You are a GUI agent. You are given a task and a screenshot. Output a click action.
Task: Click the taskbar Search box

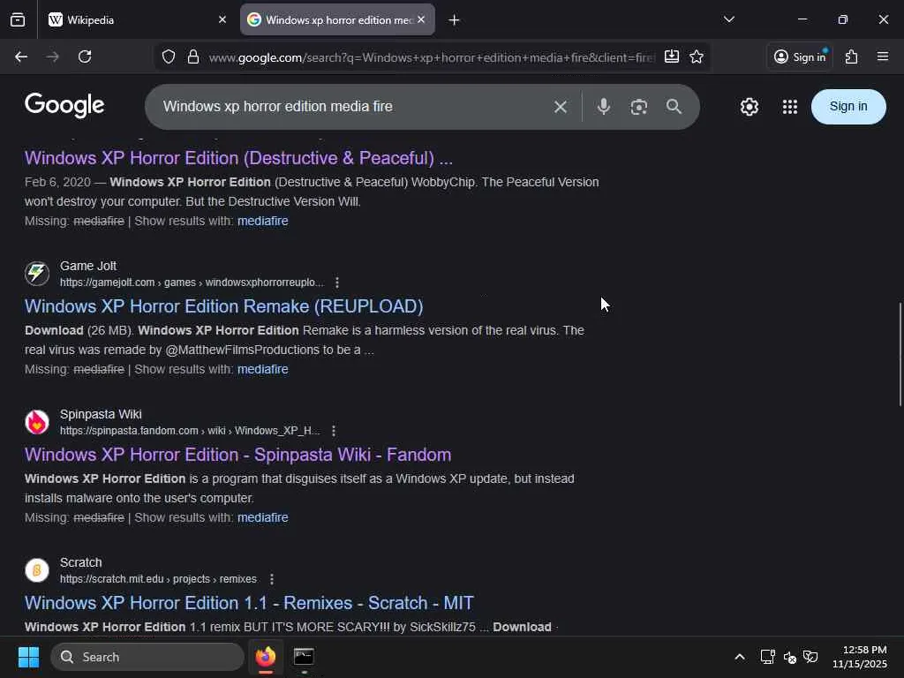pos(147,657)
